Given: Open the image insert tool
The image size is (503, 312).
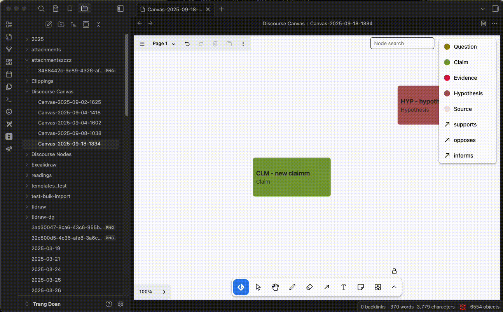Looking at the screenshot, I should coord(377,287).
